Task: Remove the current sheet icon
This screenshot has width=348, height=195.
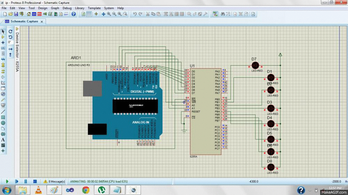Action: [240, 14]
